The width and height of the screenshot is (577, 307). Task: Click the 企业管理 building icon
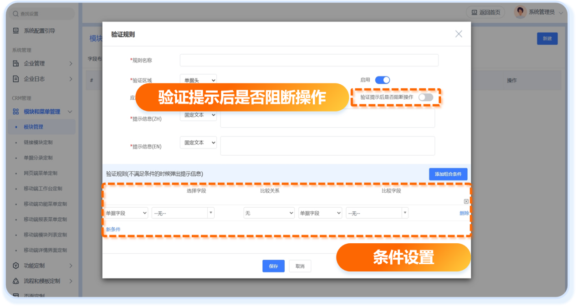[x=16, y=63]
